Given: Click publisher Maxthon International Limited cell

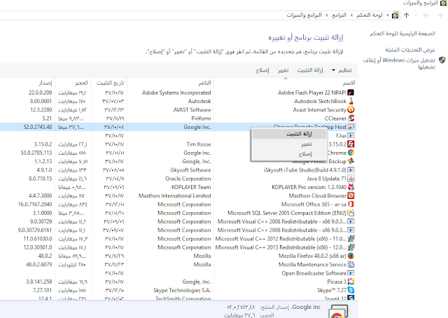Looking at the screenshot, I should pyautogui.click(x=174, y=196).
